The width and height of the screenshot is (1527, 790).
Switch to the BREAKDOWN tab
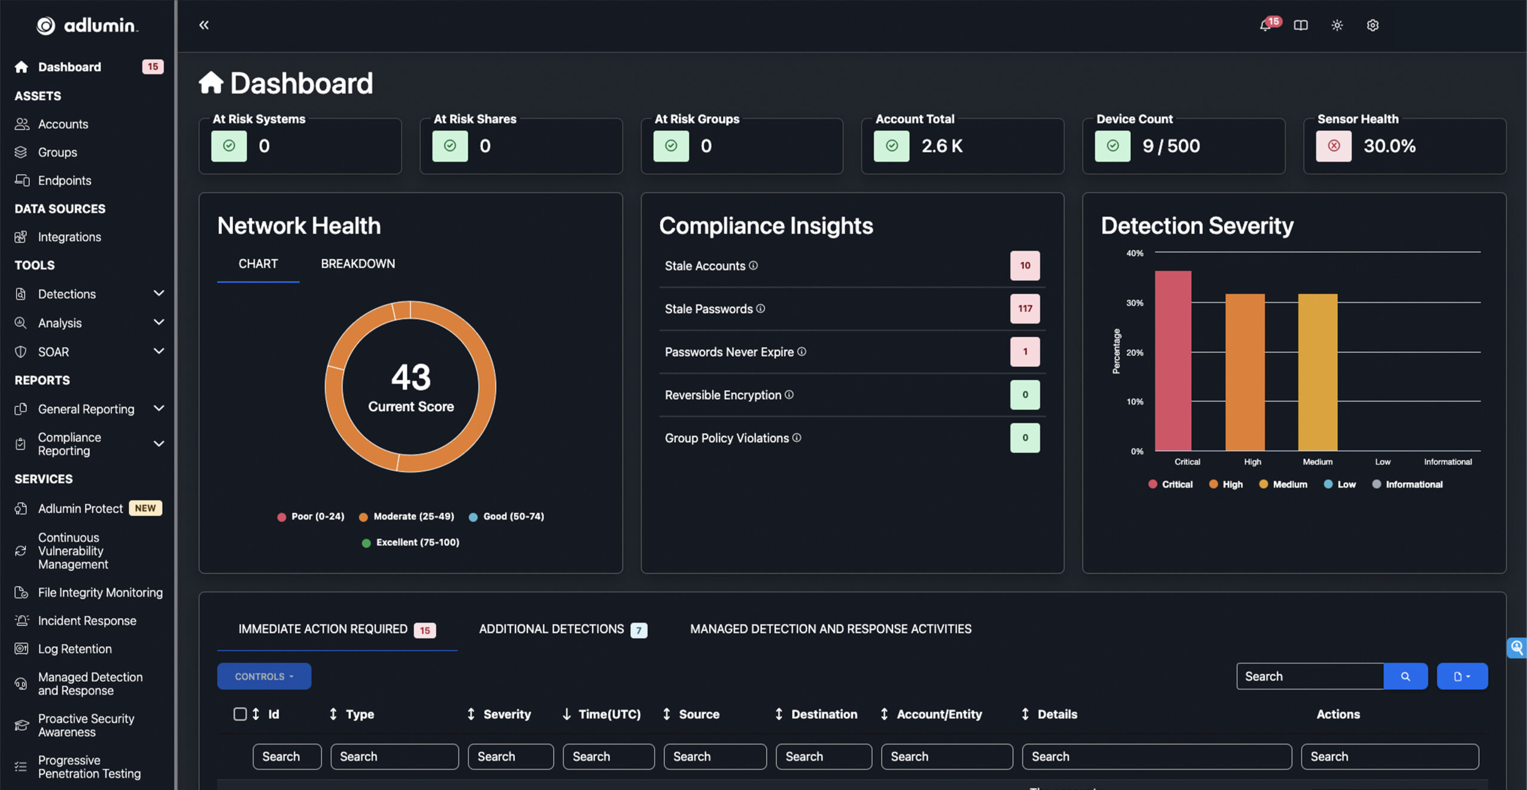tap(358, 264)
